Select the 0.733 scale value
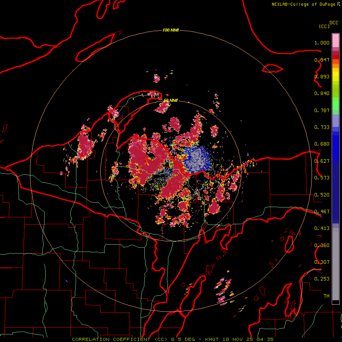Viewport: 342px width, 342px height. click(x=322, y=127)
